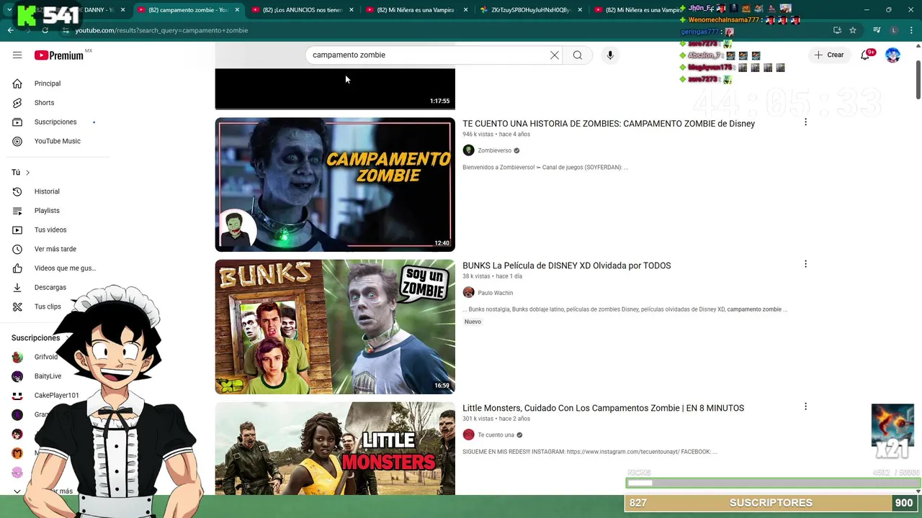Viewport: 922px width, 518px height.
Task: Click the Suscripciones section heading
Action: tap(35, 337)
